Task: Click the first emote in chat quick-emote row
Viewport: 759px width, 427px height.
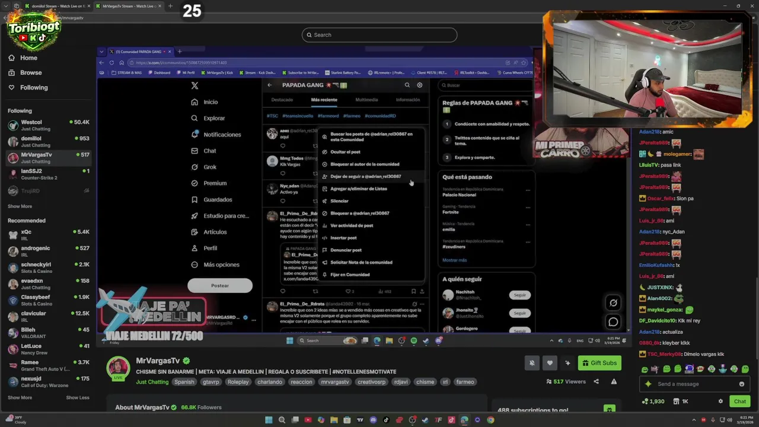Action: click(x=645, y=369)
